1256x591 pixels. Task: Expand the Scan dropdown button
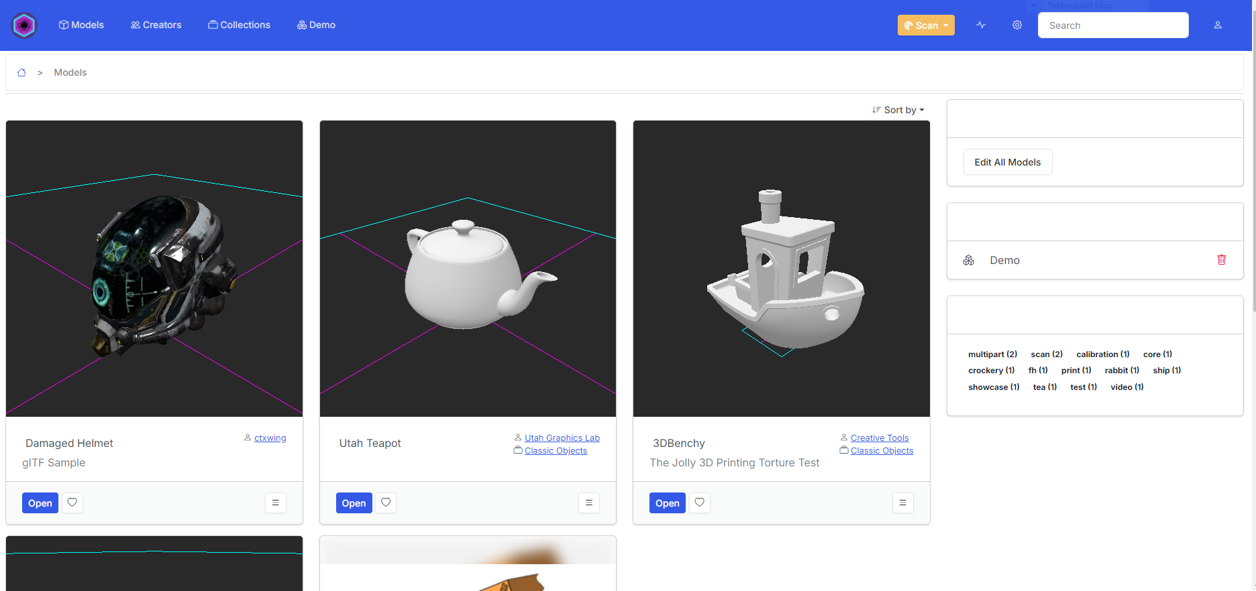926,25
